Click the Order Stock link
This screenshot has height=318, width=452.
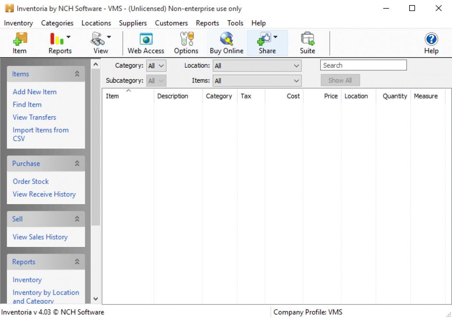point(31,182)
